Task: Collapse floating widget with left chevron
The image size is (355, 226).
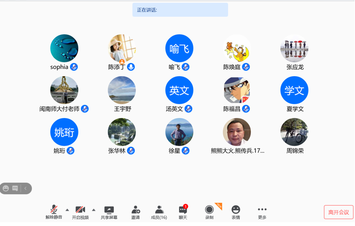Action: [x=26, y=188]
